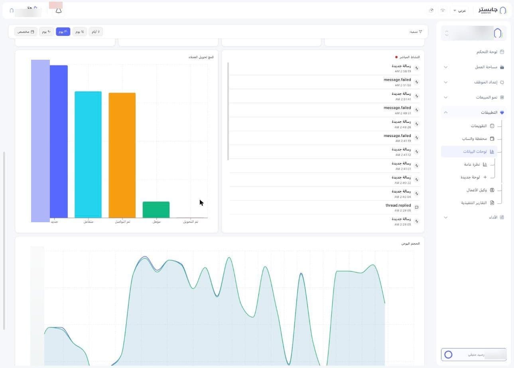Click the bar chart icon beside نظرة عامة
Viewport: 514px width, 368px height.
[x=485, y=164]
